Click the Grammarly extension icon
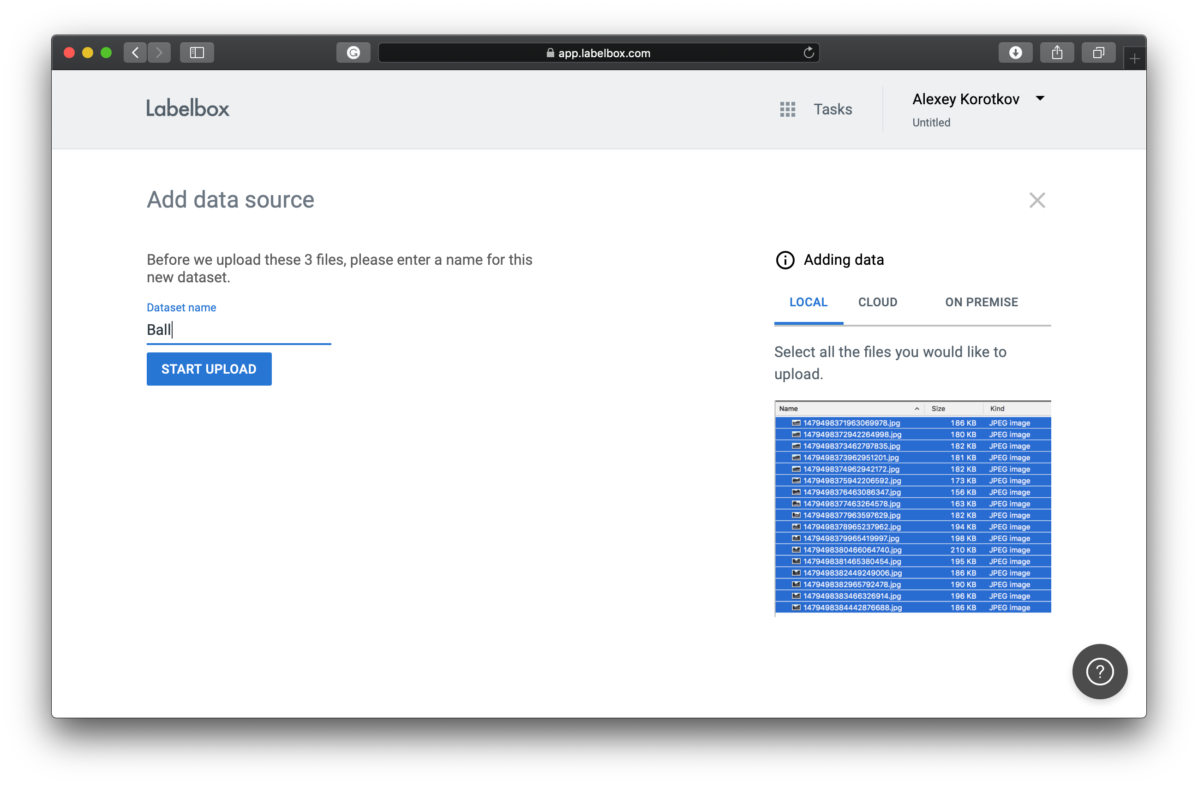The image size is (1198, 786). (x=353, y=52)
